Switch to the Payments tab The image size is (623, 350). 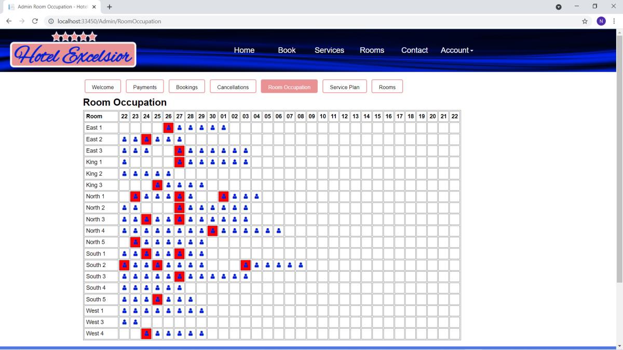(145, 87)
